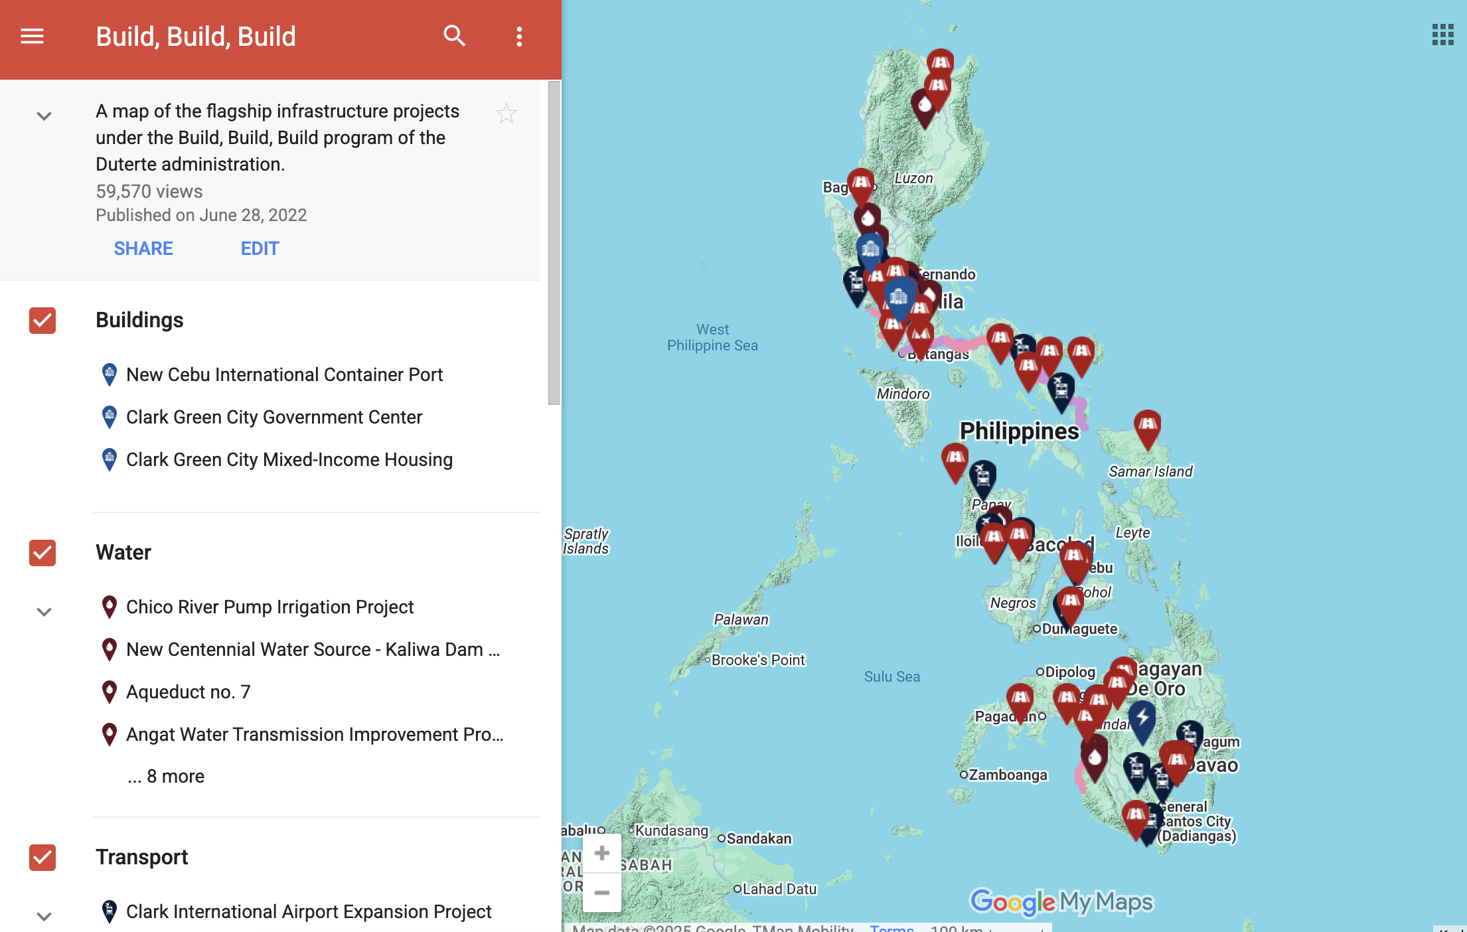Click the zoom out minus button
This screenshot has width=1467, height=932.
point(601,893)
